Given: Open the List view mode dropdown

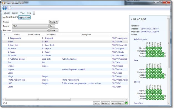Looking at the screenshot, I should 96,103.
